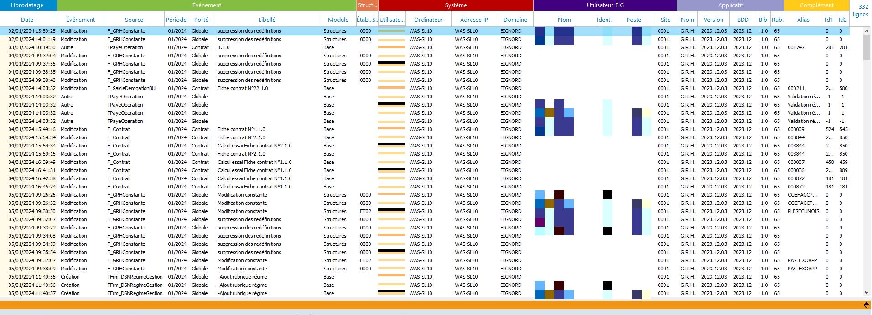Click the 332 lignes counter label
Image resolution: width=872 pixels, height=315 pixels.
click(861, 10)
